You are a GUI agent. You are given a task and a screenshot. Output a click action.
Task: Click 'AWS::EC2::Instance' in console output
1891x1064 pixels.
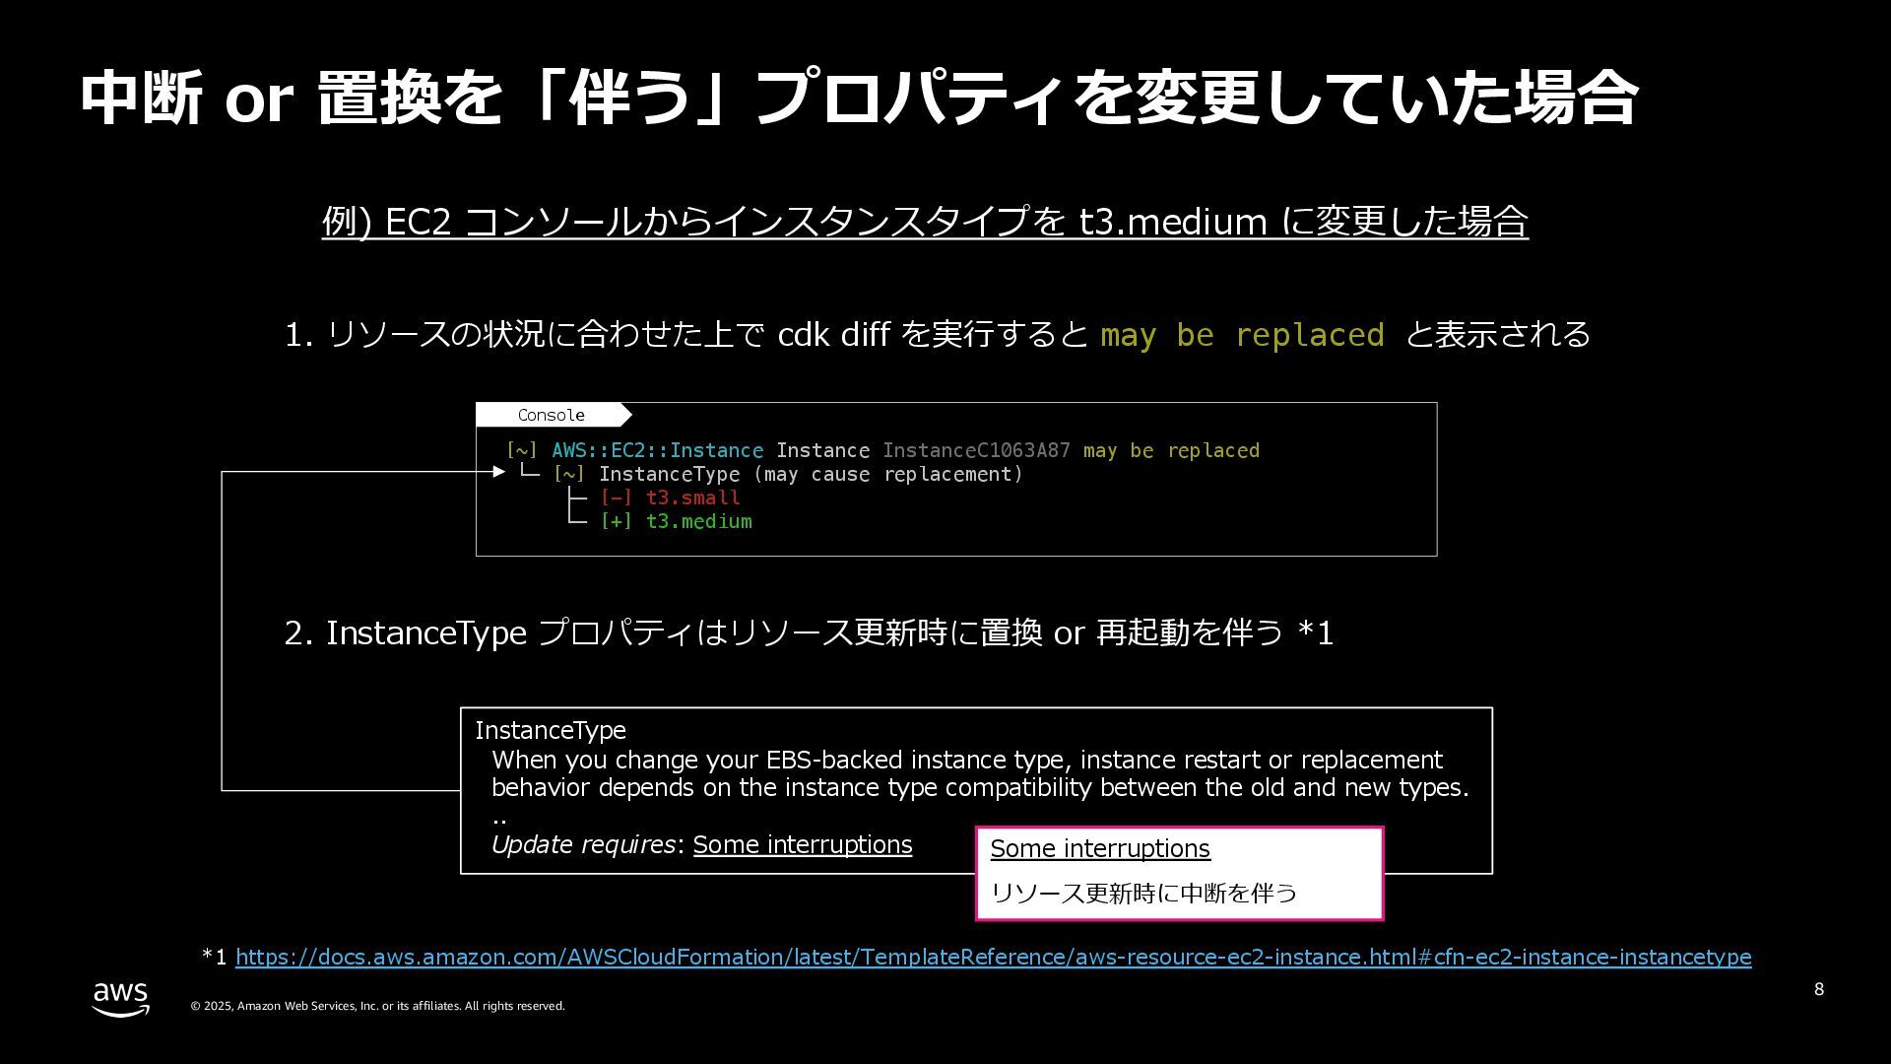click(657, 450)
